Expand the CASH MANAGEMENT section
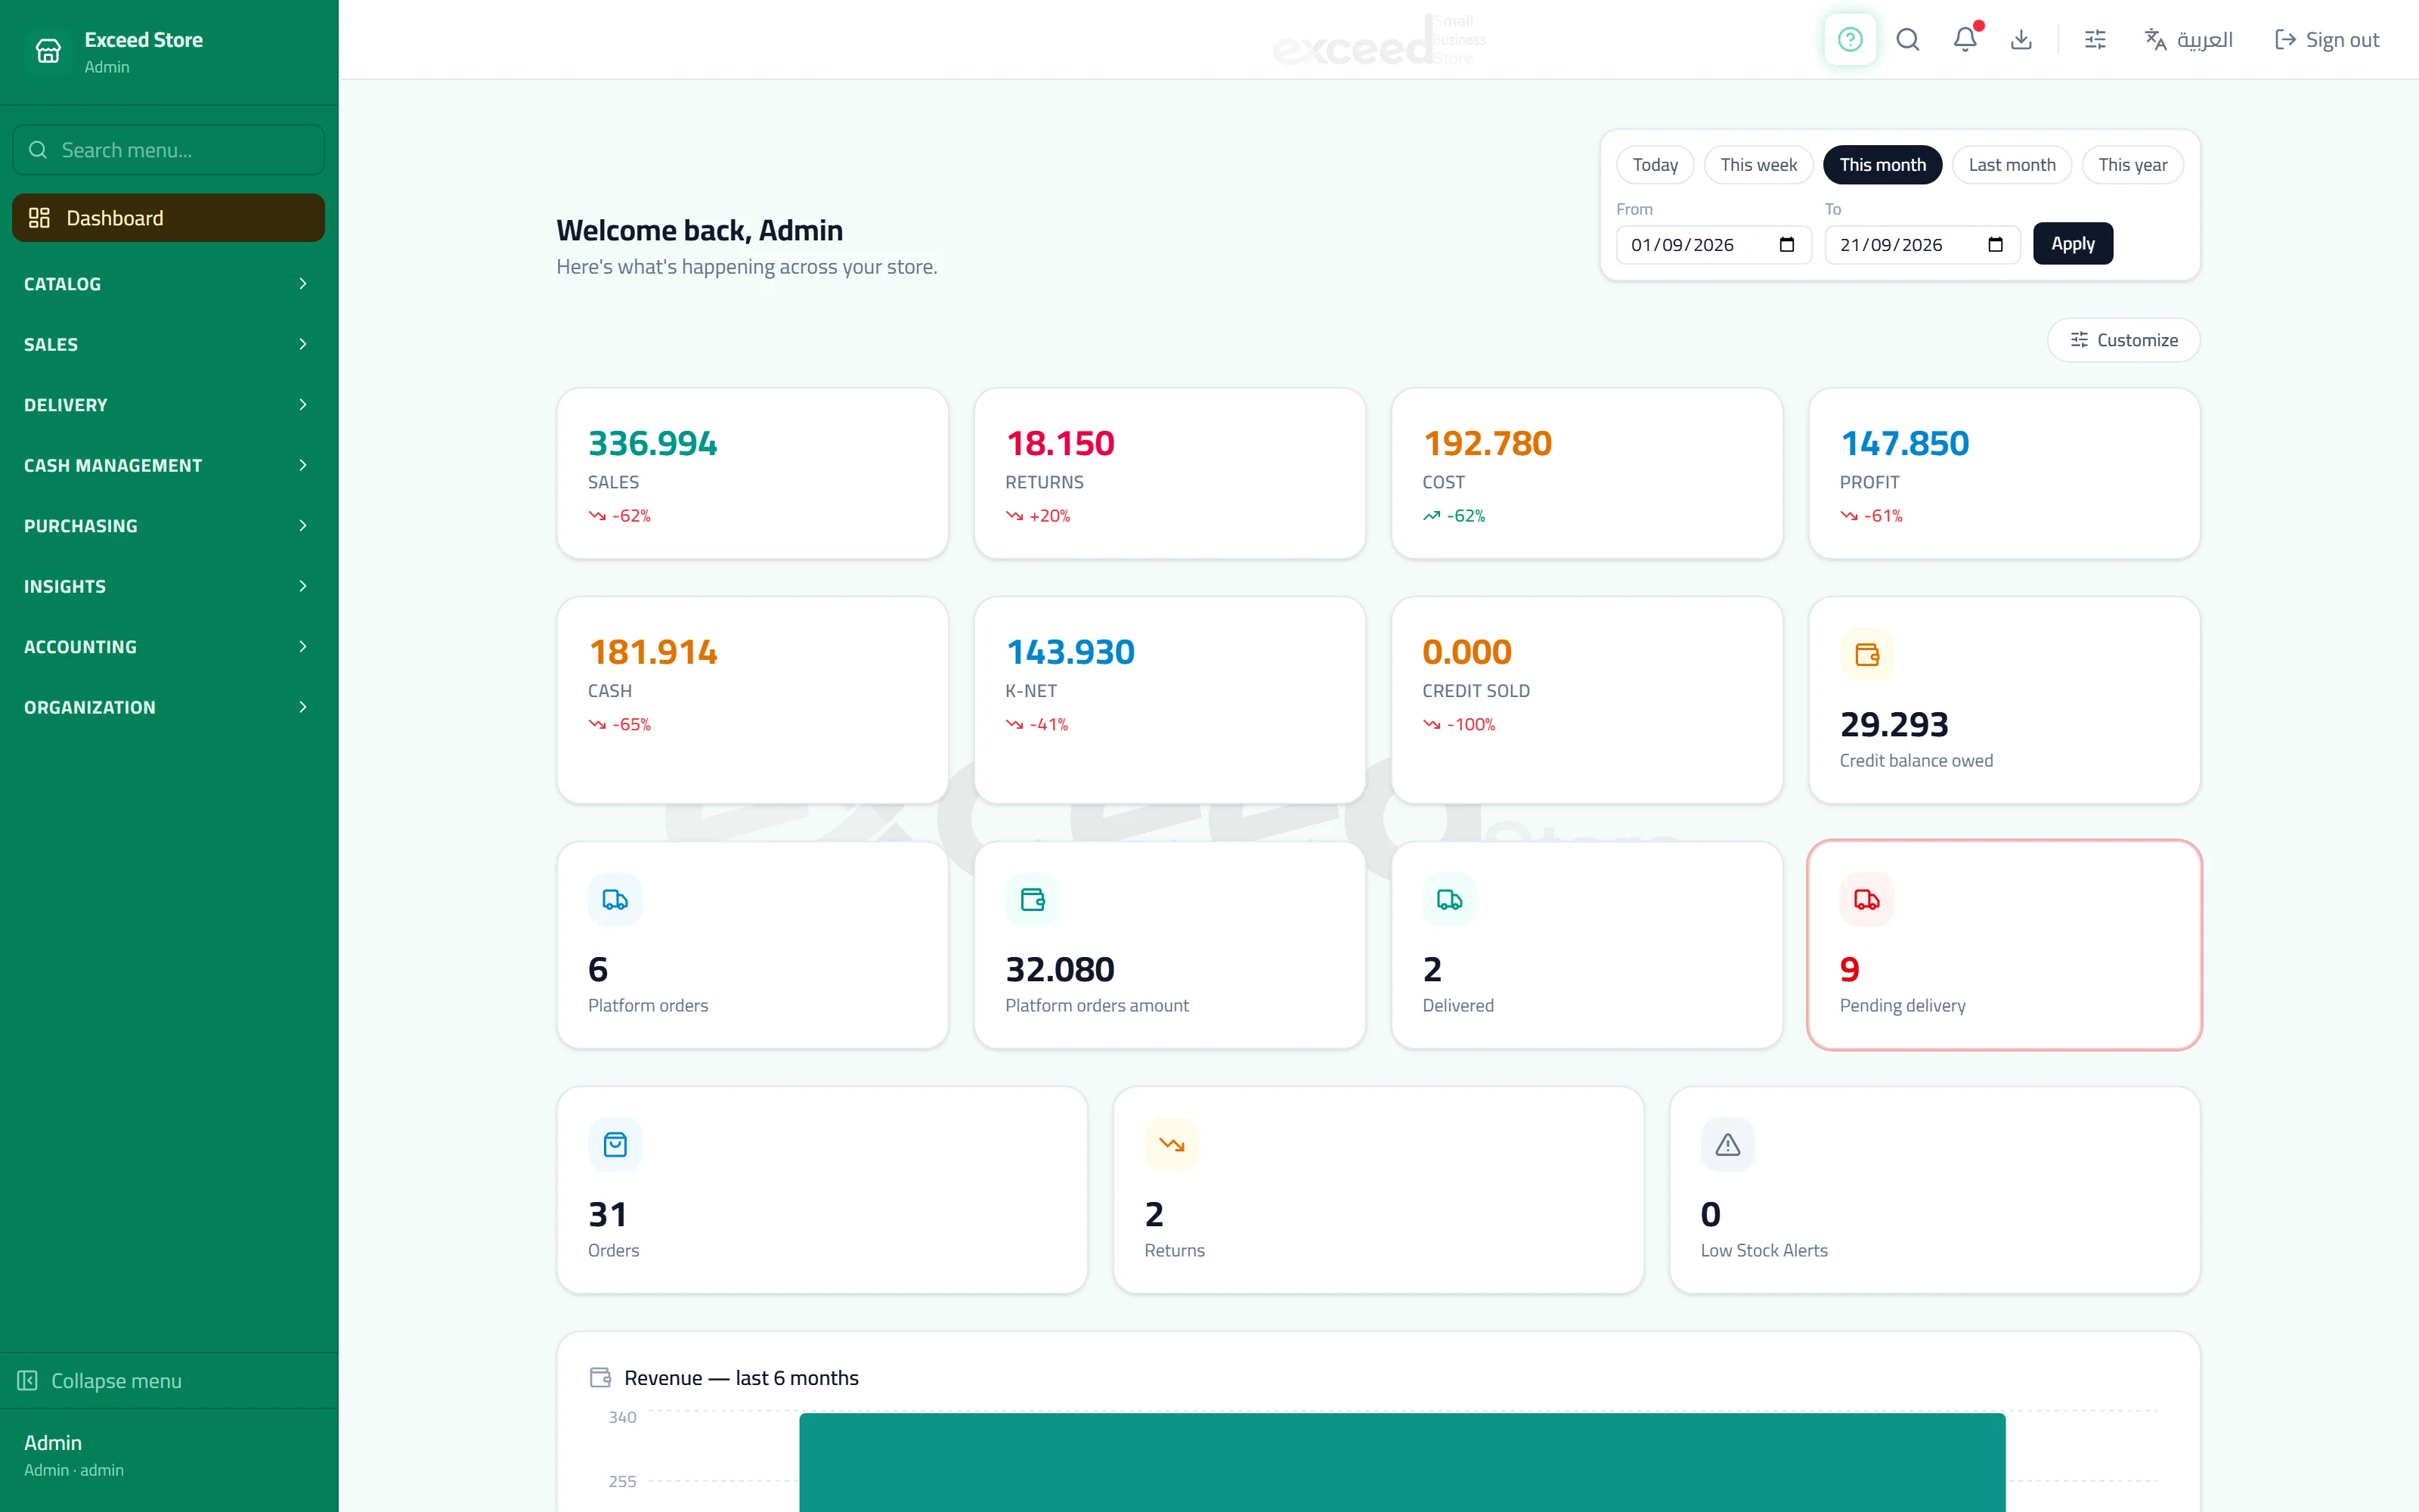2419x1512 pixels. click(x=168, y=465)
